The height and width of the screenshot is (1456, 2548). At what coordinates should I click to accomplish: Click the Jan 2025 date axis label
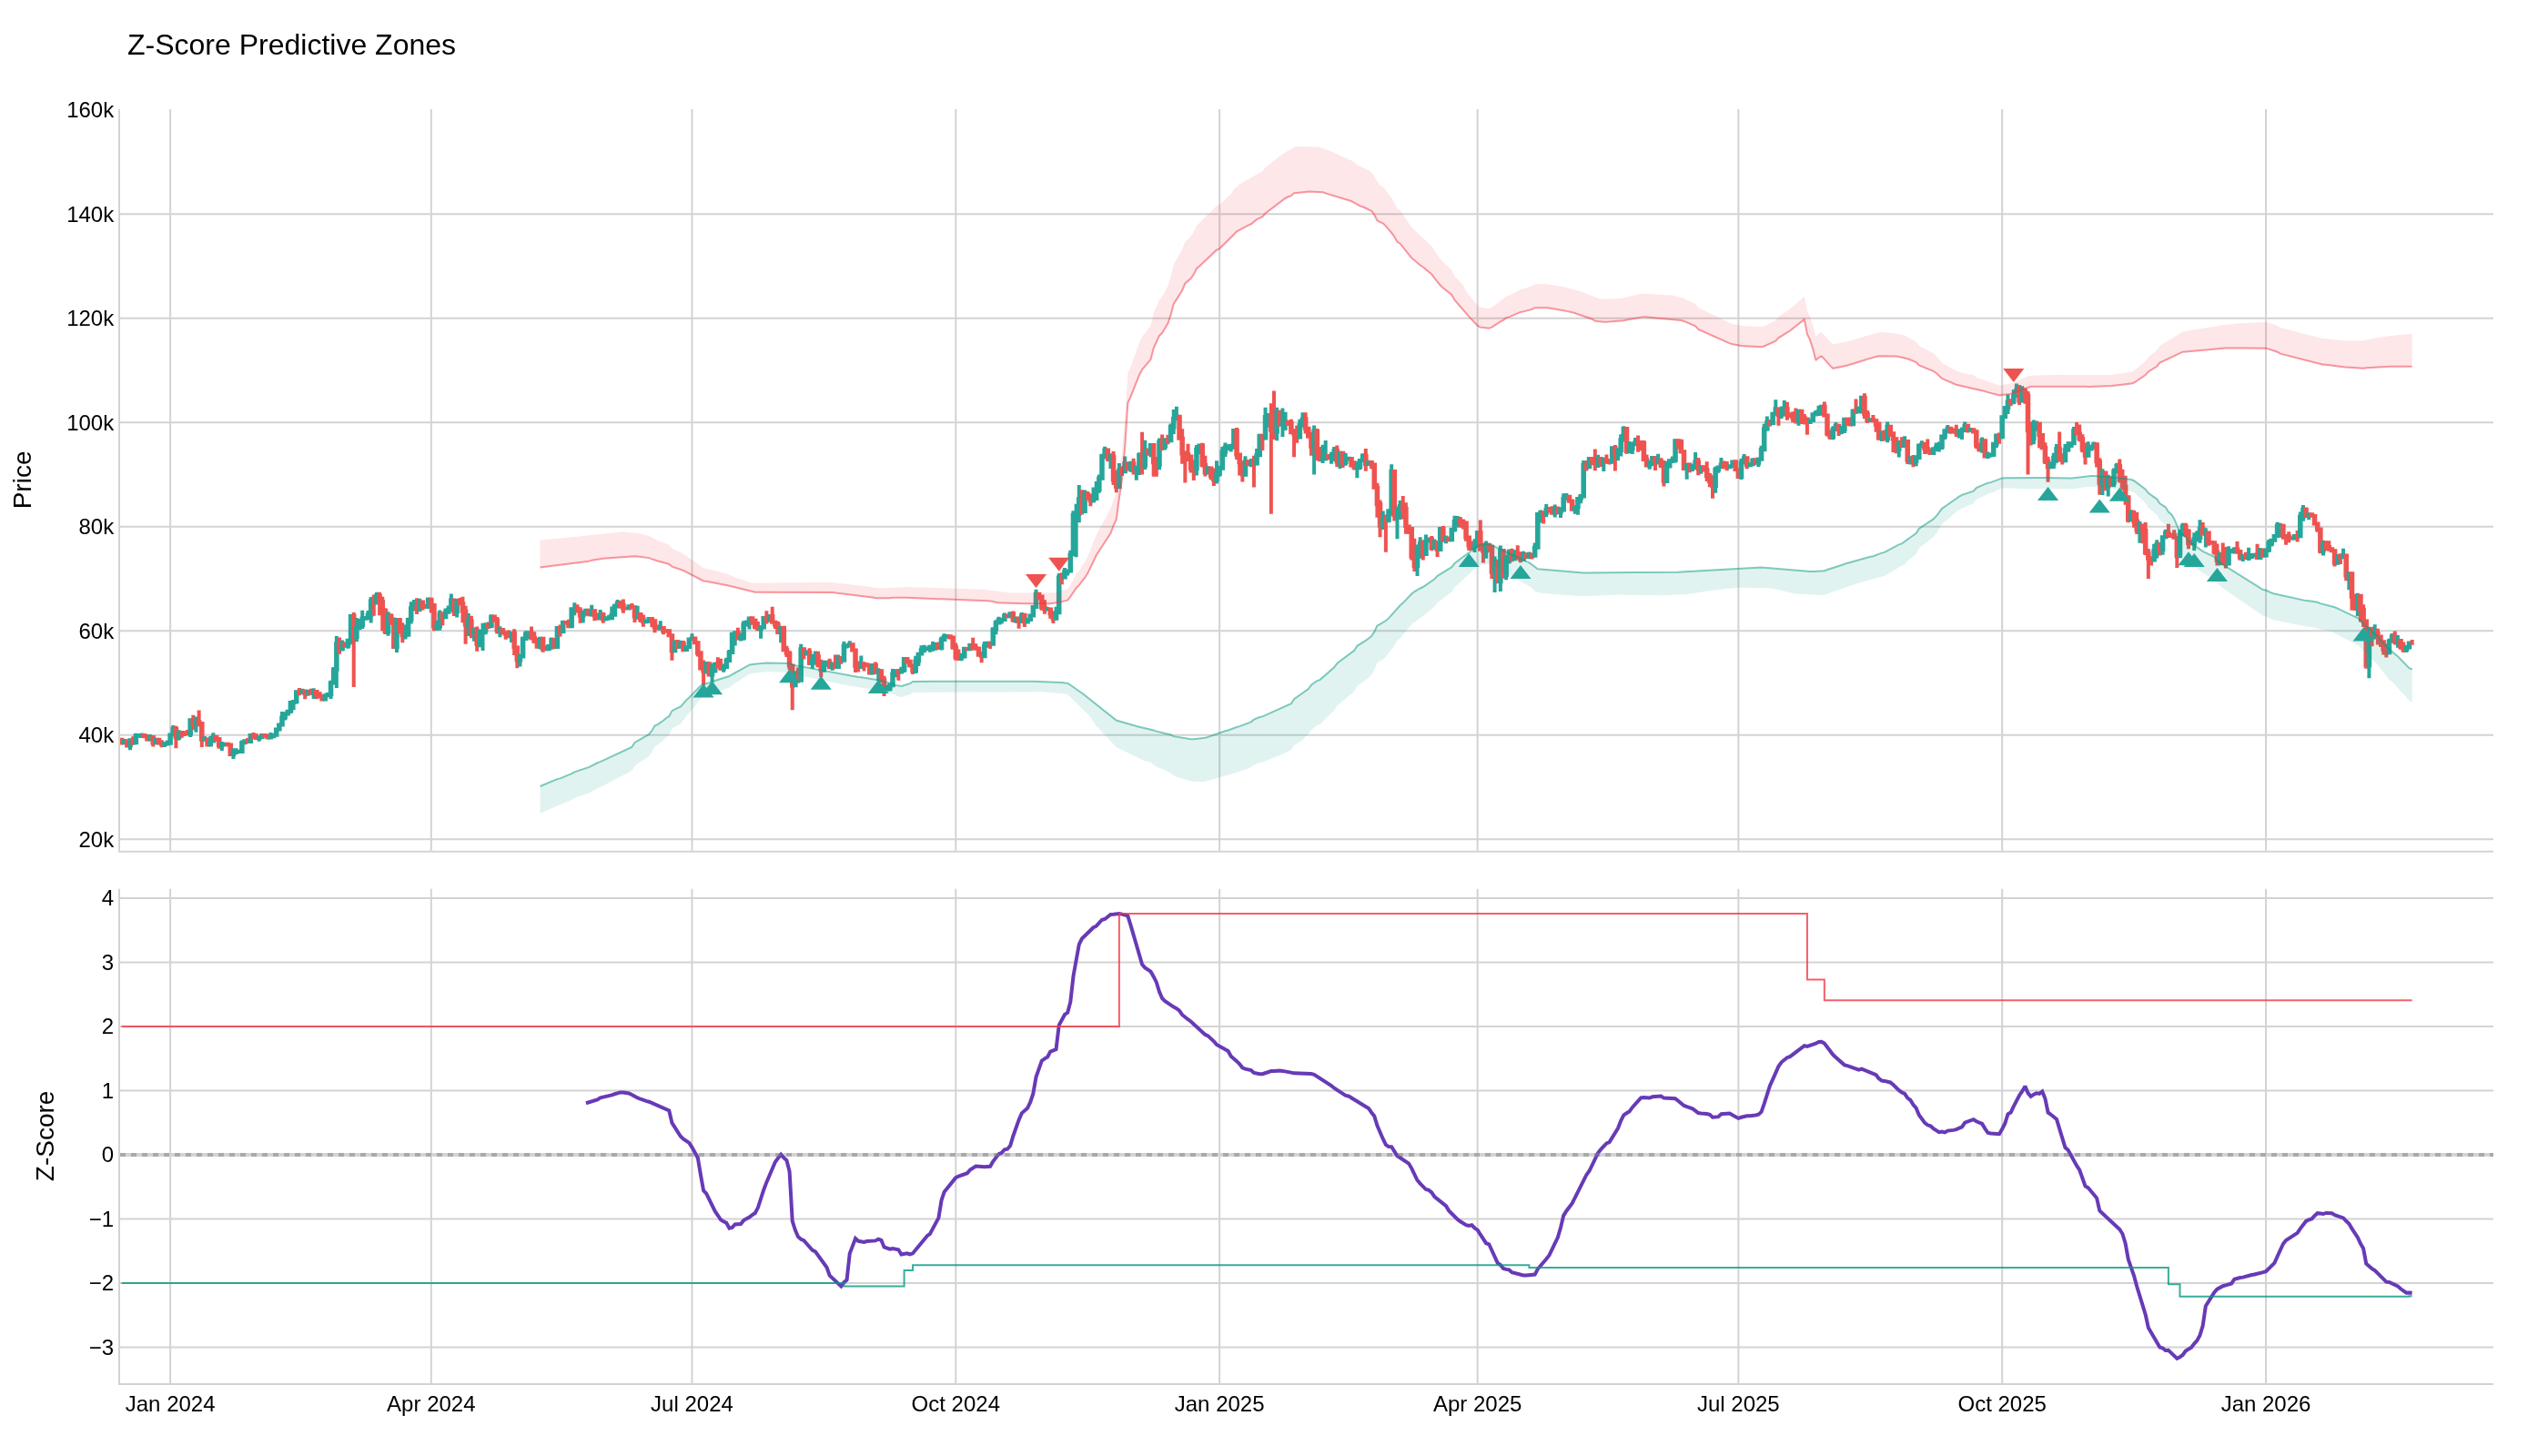pos(1219,1404)
